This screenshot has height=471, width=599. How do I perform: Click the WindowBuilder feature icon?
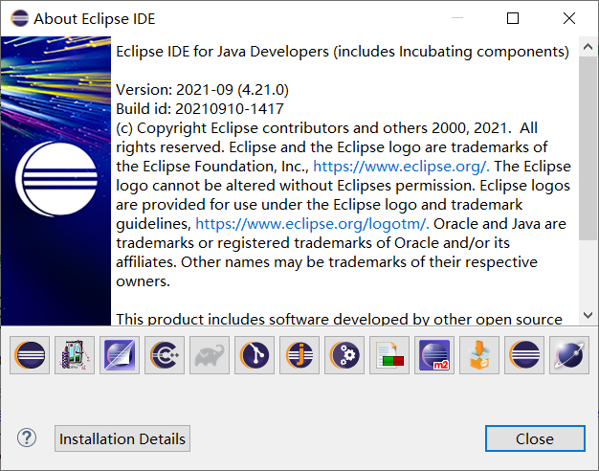pyautogui.click(x=75, y=355)
